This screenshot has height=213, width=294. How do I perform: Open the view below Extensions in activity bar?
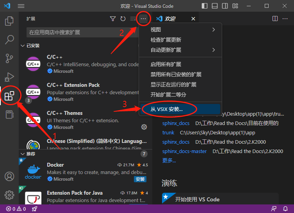click(9, 114)
